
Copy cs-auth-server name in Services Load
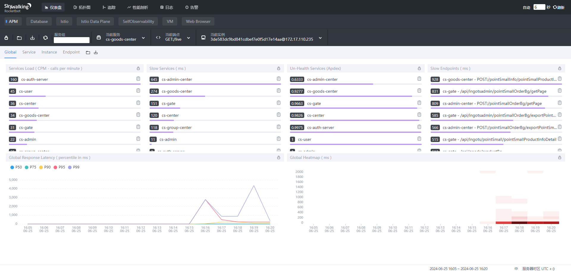click(138, 79)
